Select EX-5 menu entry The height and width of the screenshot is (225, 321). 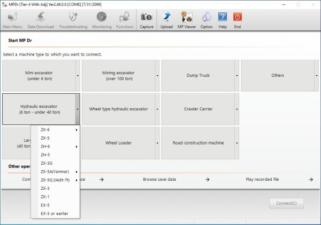click(55, 205)
